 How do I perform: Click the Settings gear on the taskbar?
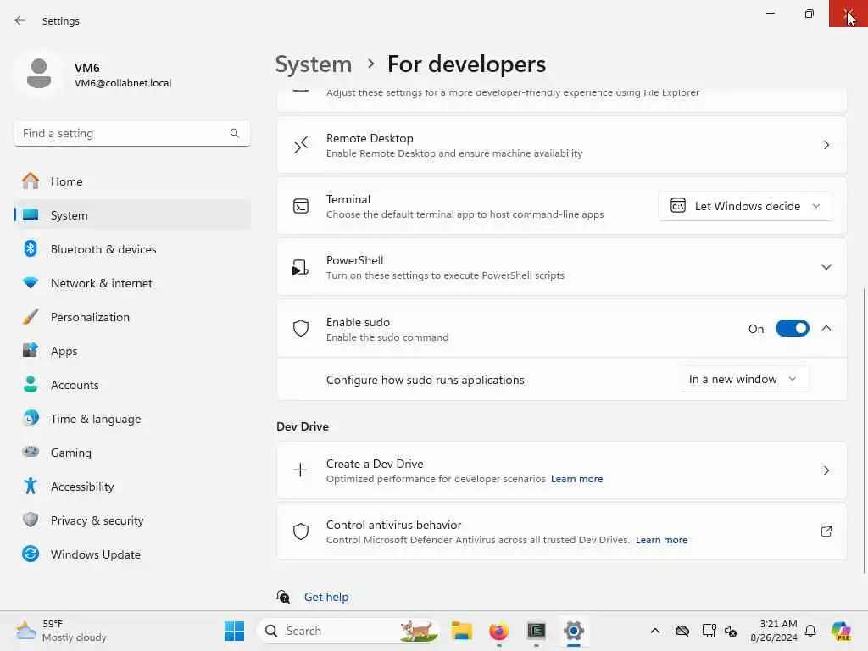coord(574,631)
